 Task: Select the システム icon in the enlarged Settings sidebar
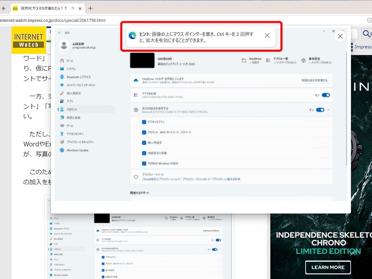pyautogui.click(x=62, y=68)
